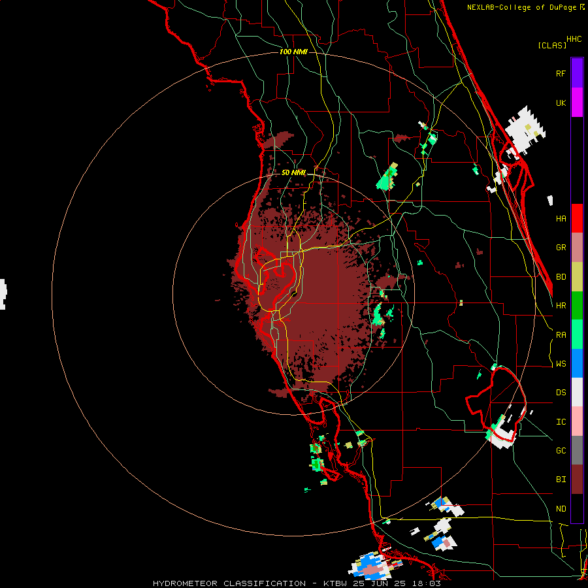Click the HA legend label
Viewport: 588px width, 588px height.
click(561, 219)
